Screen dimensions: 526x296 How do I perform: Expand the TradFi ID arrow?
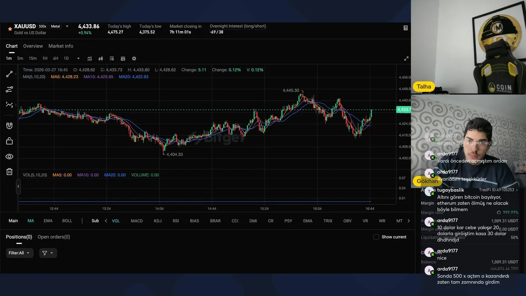click(517, 190)
